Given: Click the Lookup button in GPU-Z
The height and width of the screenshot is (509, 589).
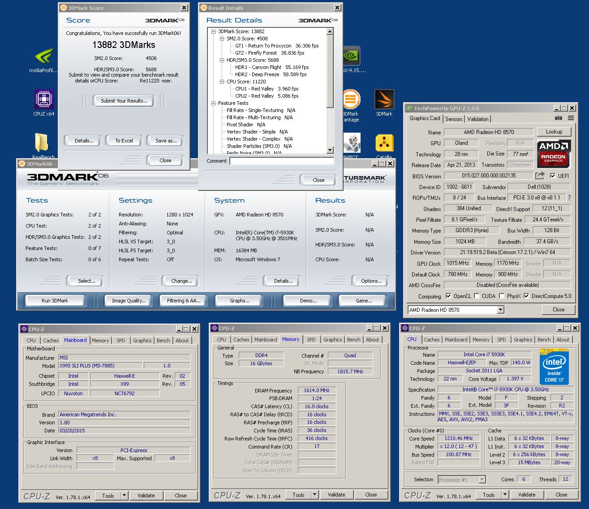Looking at the screenshot, I should [554, 132].
